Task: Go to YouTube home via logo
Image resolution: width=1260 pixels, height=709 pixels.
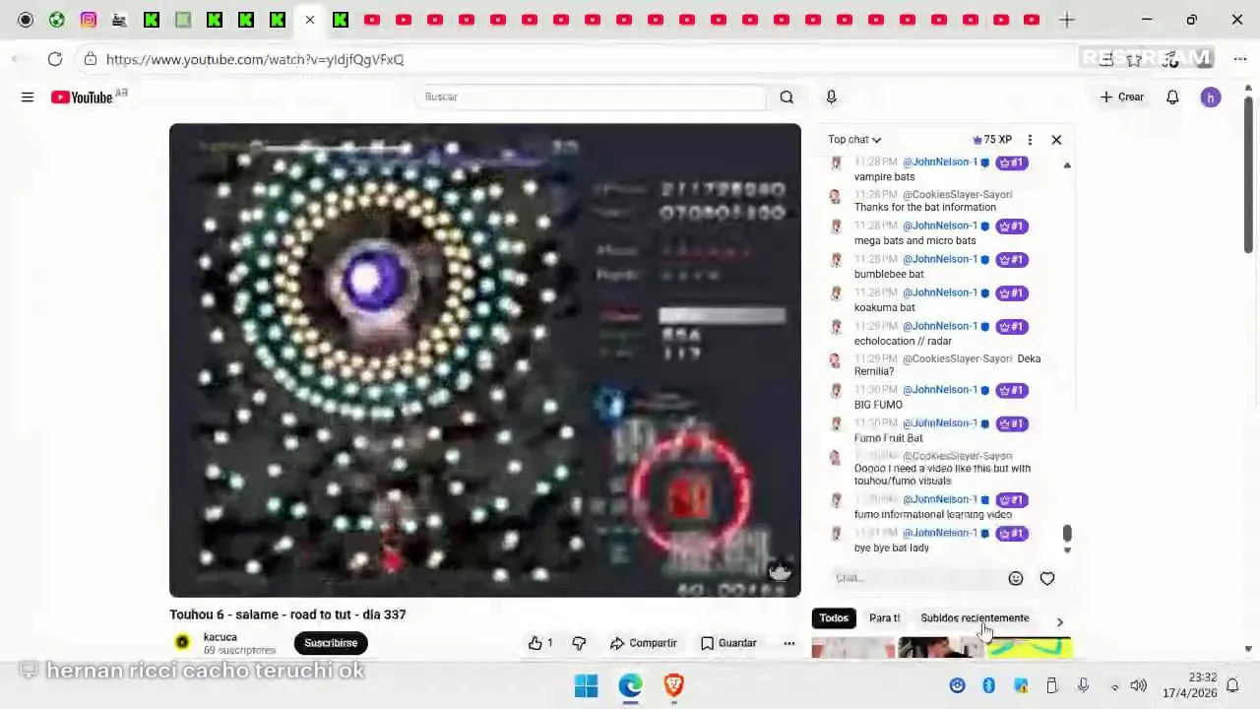Action: coord(83,97)
